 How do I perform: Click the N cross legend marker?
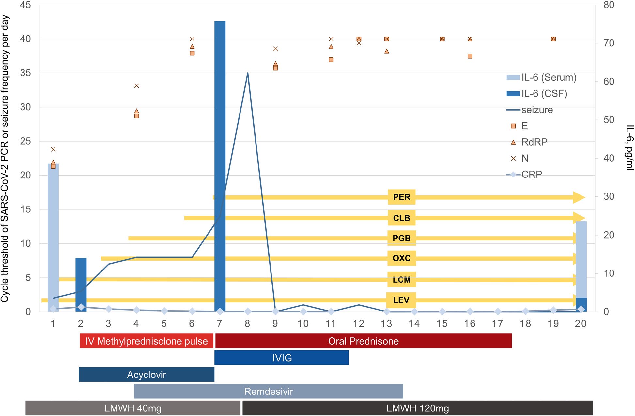[513, 158]
